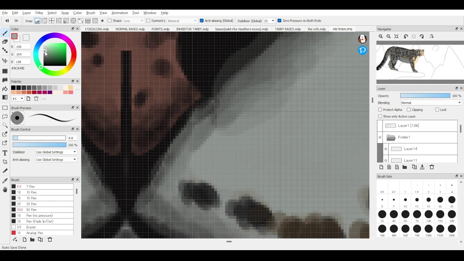Open the Brush Control Stabilizer dropdown
This screenshot has height=261, width=464.
coord(56,152)
